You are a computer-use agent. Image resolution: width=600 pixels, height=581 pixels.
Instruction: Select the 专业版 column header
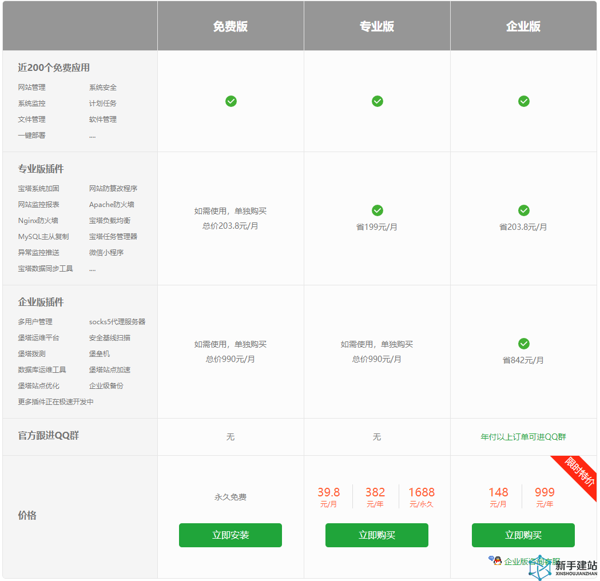pyautogui.click(x=377, y=26)
